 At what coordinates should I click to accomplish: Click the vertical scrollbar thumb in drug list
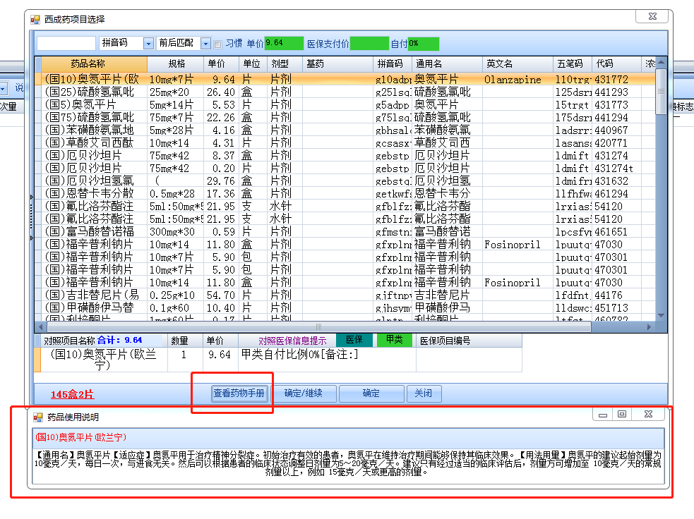661,92
